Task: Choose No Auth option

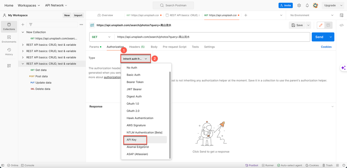Action: [132, 68]
